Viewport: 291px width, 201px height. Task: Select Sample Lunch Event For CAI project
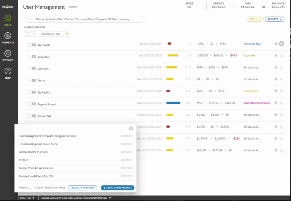75,176
